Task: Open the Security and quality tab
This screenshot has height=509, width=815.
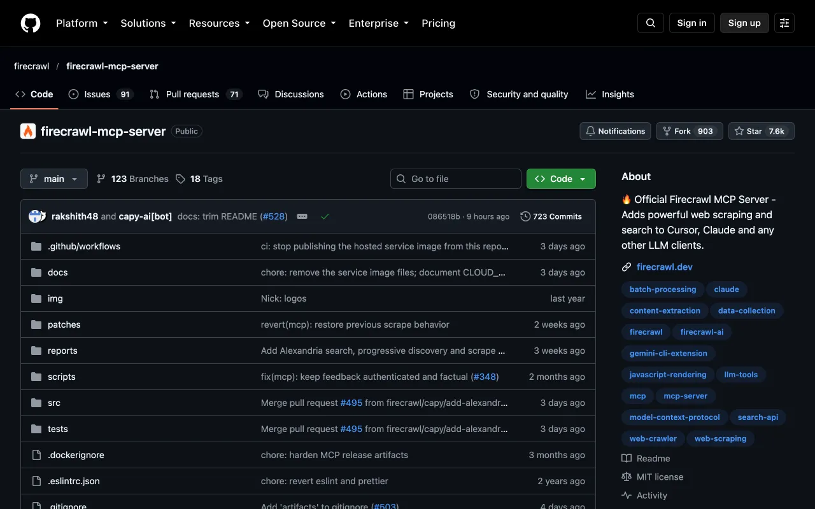Action: point(519,94)
